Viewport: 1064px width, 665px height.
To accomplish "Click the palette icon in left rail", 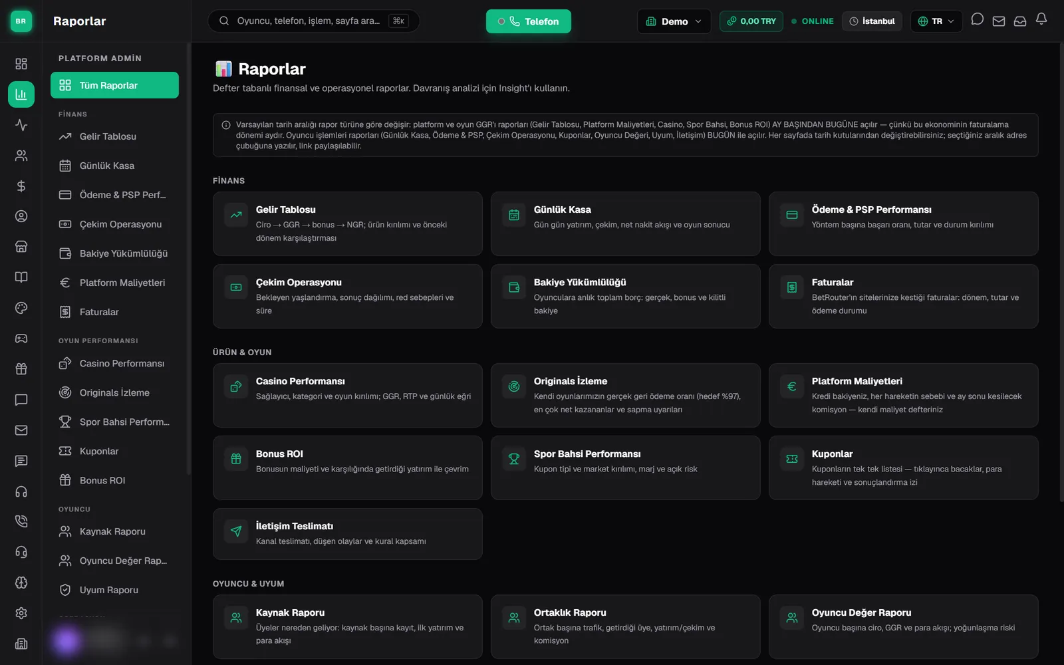I will coord(21,308).
